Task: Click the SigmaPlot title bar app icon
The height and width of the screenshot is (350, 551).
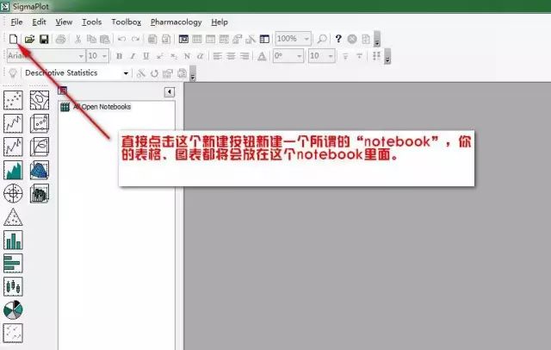Action: pos(5,6)
